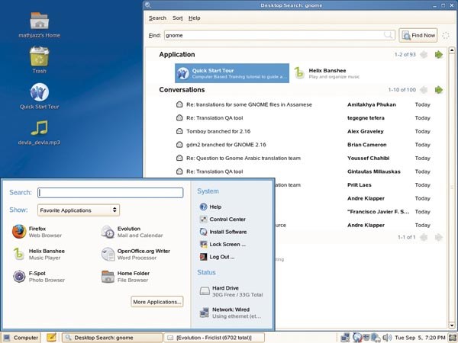Open the Sort menu
The width and height of the screenshot is (458, 343).
click(x=177, y=18)
